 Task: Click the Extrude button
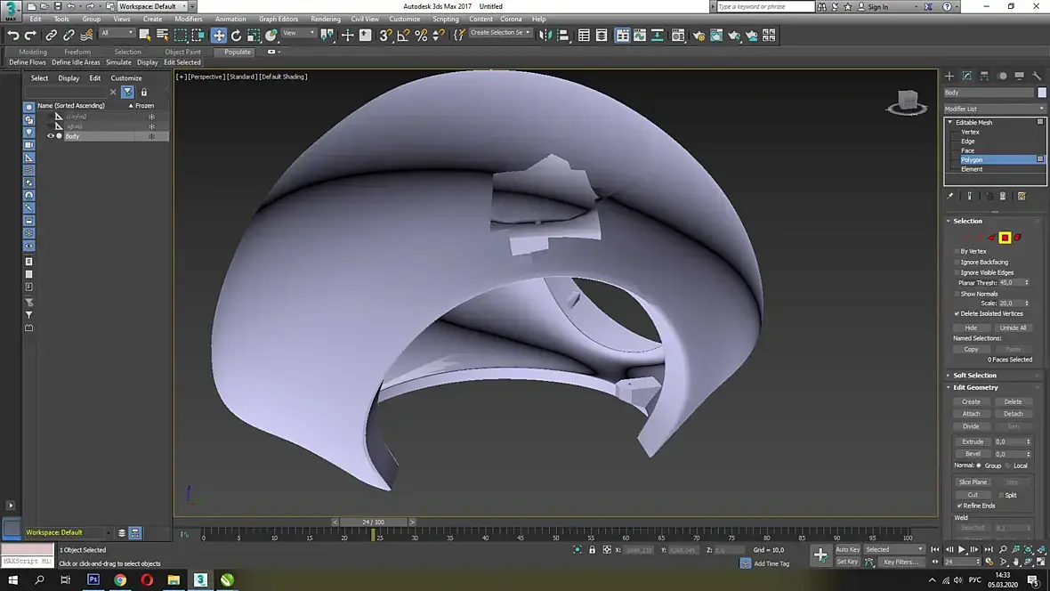973,441
